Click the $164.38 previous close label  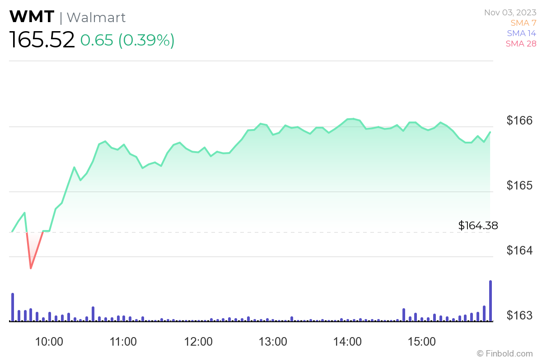478,226
